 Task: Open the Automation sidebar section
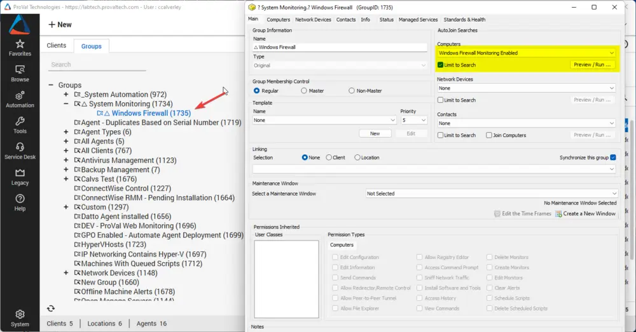20,100
